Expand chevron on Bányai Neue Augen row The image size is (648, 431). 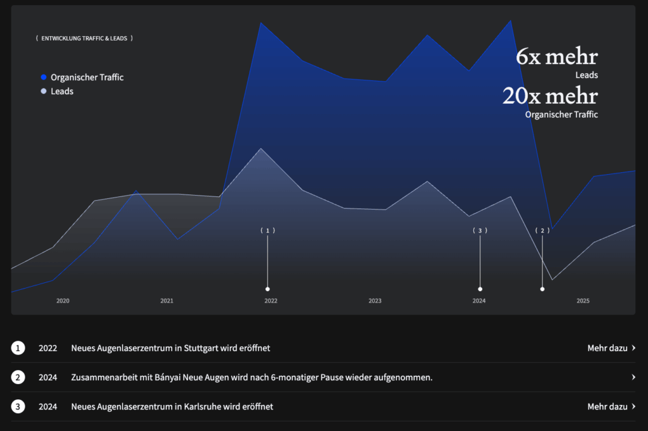633,377
